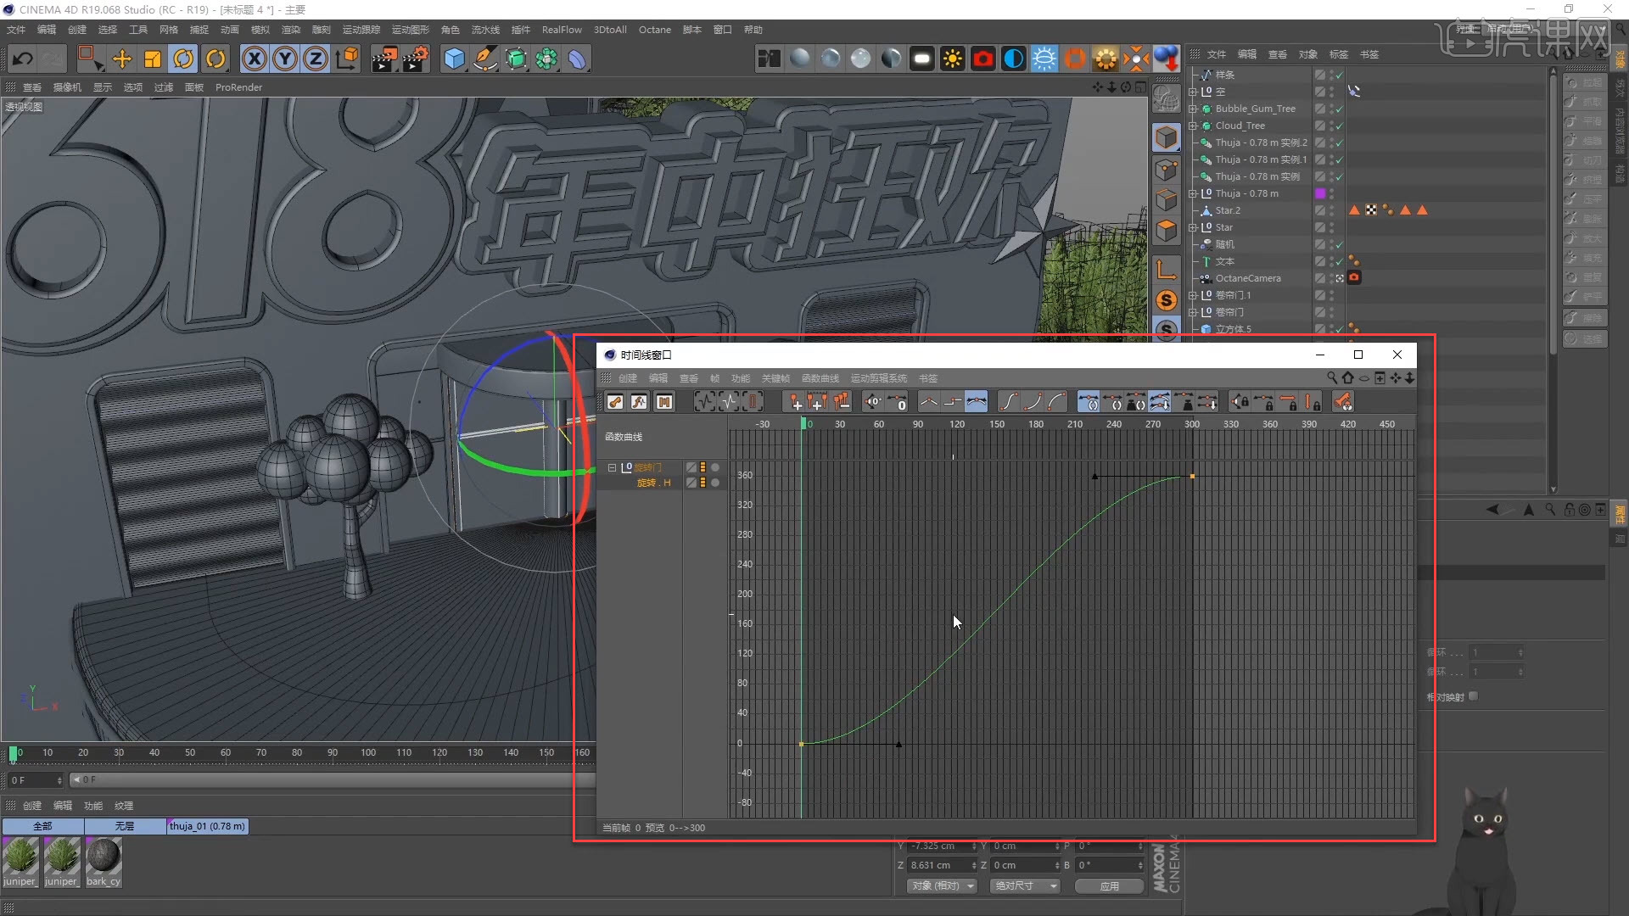
Task: Select the Move tool in the top toolbar
Action: 122,59
